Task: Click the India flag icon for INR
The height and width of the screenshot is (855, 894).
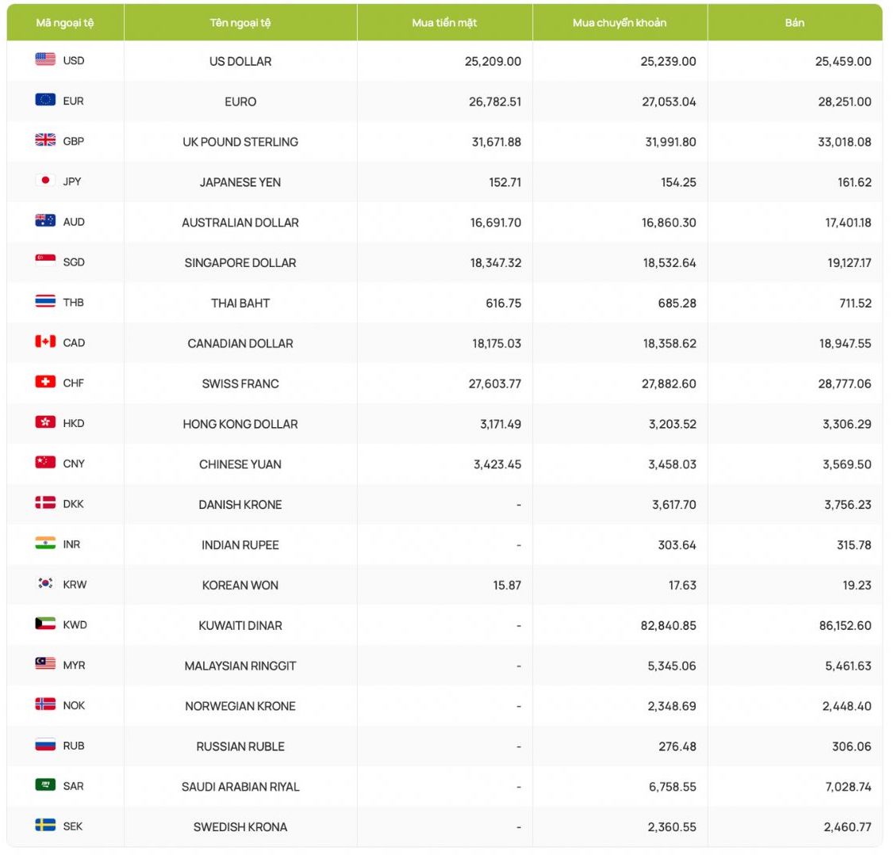Action: (x=46, y=544)
